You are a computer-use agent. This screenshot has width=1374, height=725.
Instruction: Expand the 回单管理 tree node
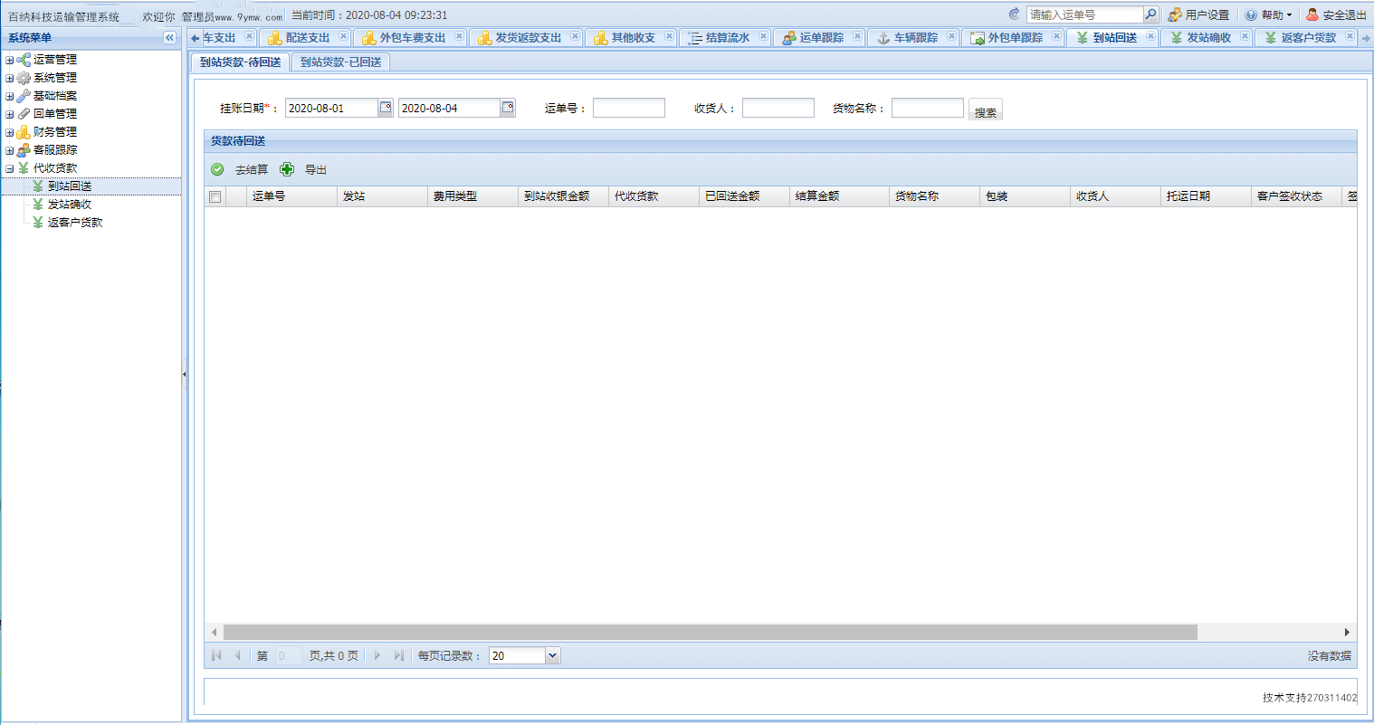tap(9, 114)
